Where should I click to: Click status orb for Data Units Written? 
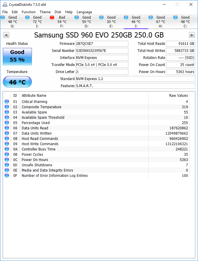[x=7, y=133]
